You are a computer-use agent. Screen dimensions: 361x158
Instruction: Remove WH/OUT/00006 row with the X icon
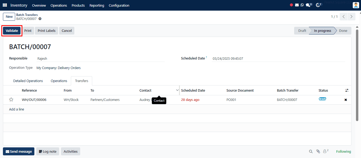pos(346,100)
